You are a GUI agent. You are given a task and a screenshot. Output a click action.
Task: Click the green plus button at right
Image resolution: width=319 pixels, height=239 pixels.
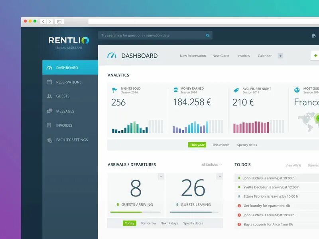315,55
